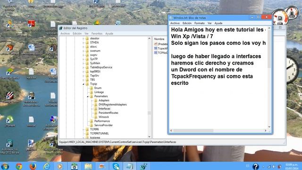Open Windows Media Player from taskbar
The image size is (302, 170).
tap(60, 166)
